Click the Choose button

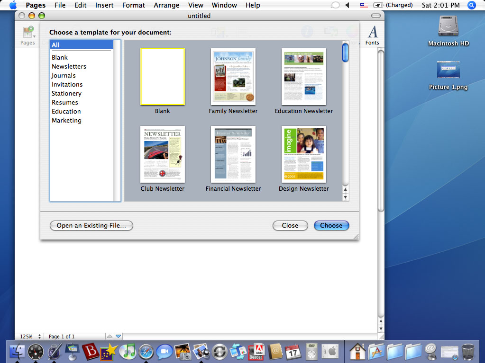pos(331,226)
